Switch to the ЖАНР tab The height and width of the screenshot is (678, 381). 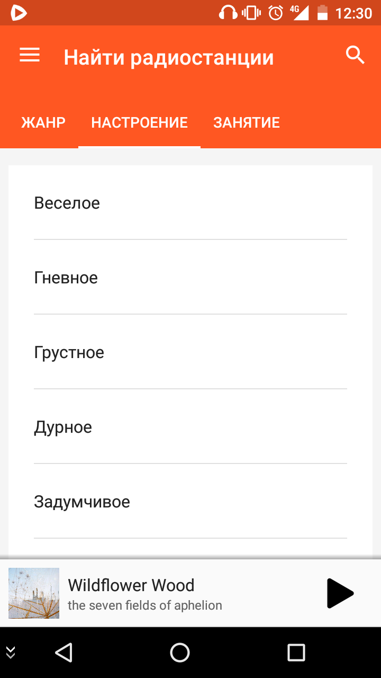coord(43,123)
